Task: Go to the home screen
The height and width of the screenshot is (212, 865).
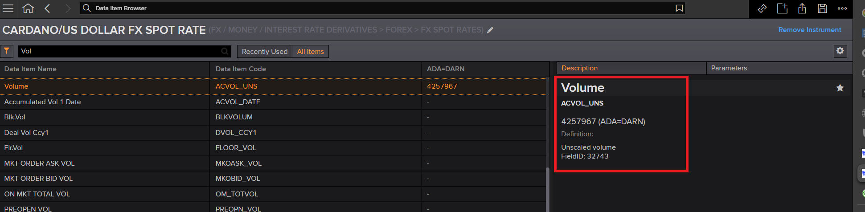Action: (x=28, y=8)
